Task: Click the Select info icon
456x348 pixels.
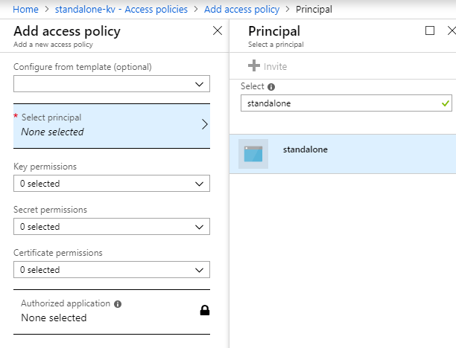Action: [271, 87]
